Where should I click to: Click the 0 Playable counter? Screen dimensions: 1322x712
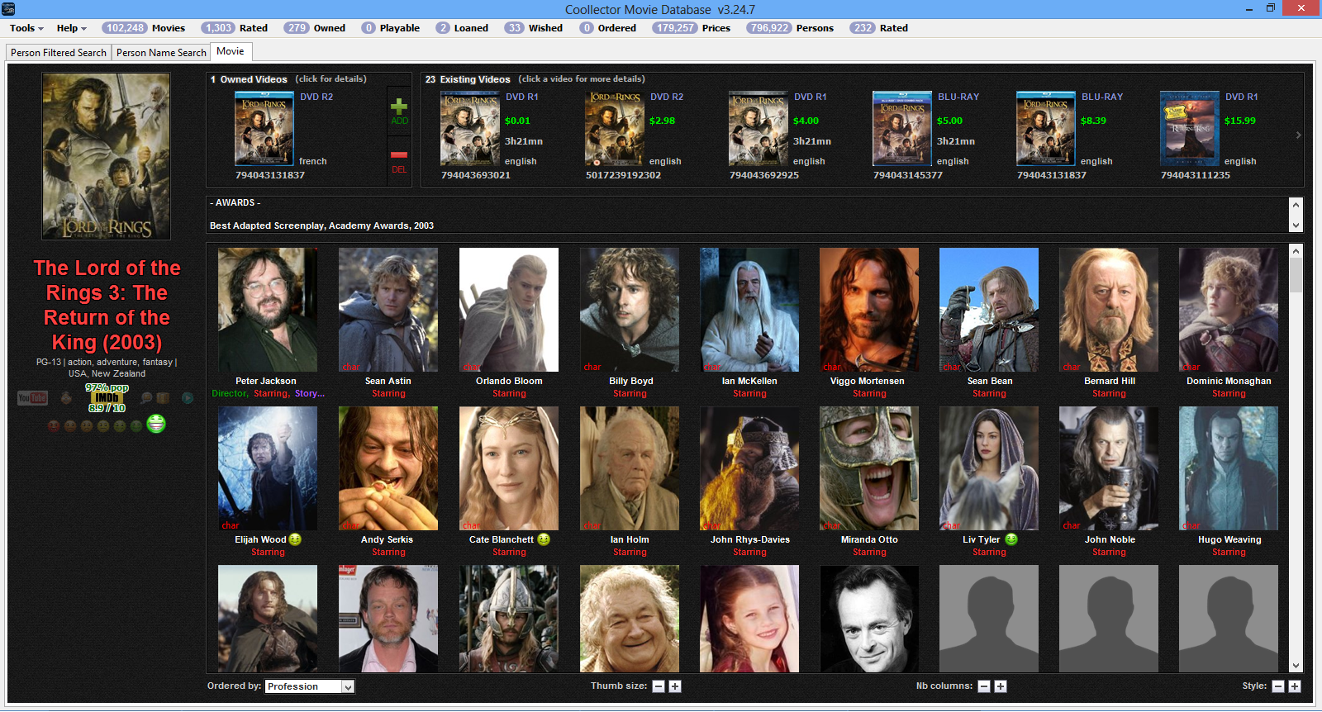point(391,28)
